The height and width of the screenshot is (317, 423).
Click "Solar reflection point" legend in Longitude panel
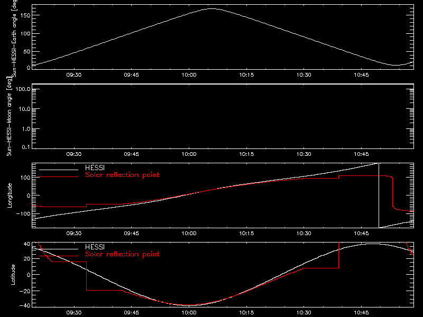tap(122, 175)
